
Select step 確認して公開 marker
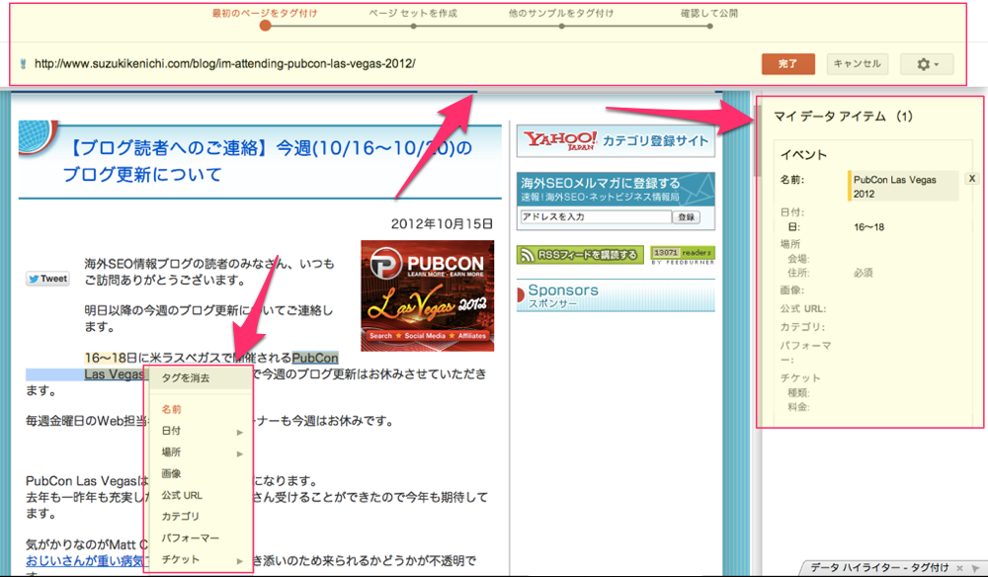709,26
